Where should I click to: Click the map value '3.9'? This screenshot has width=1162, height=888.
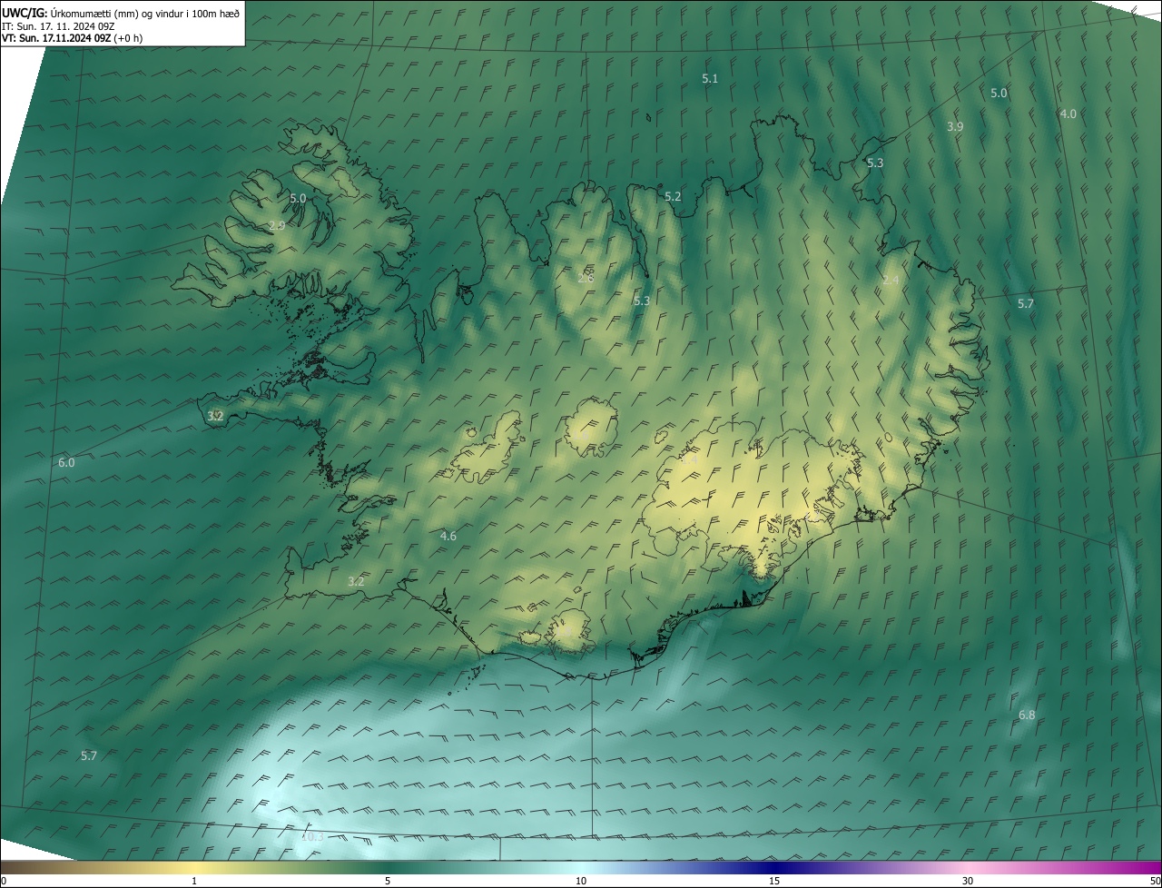(x=955, y=126)
